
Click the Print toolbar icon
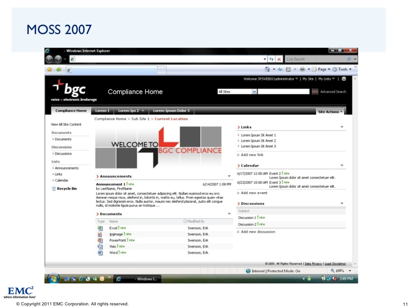pyautogui.click(x=302, y=69)
